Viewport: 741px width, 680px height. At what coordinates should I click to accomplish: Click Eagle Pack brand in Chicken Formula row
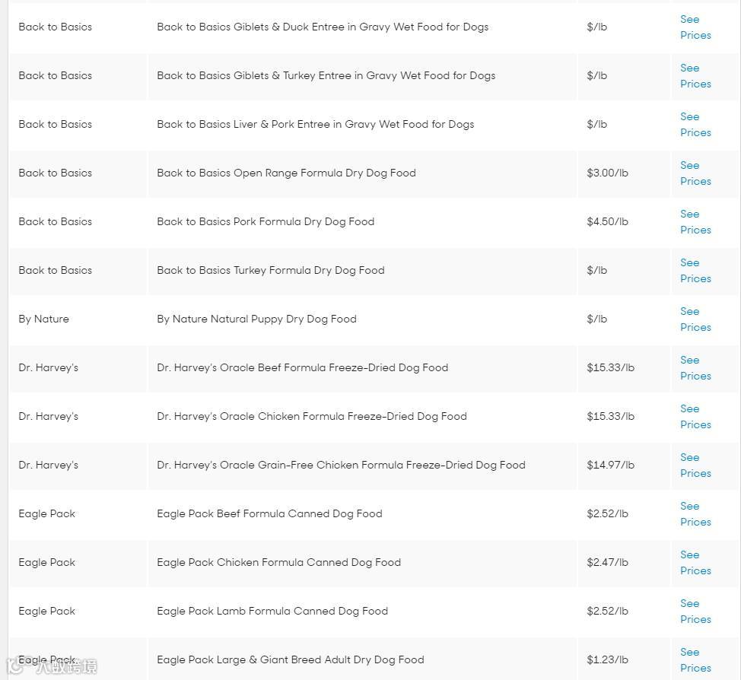point(46,562)
